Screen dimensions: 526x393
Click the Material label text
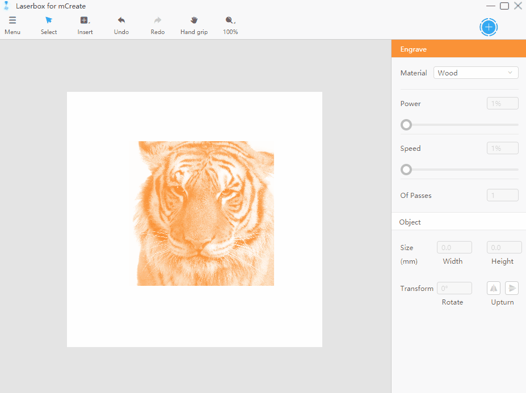pyautogui.click(x=414, y=73)
